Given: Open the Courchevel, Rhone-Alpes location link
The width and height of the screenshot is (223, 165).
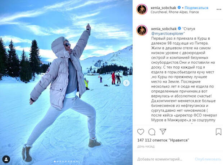Looking at the screenshot, I should click(175, 12).
